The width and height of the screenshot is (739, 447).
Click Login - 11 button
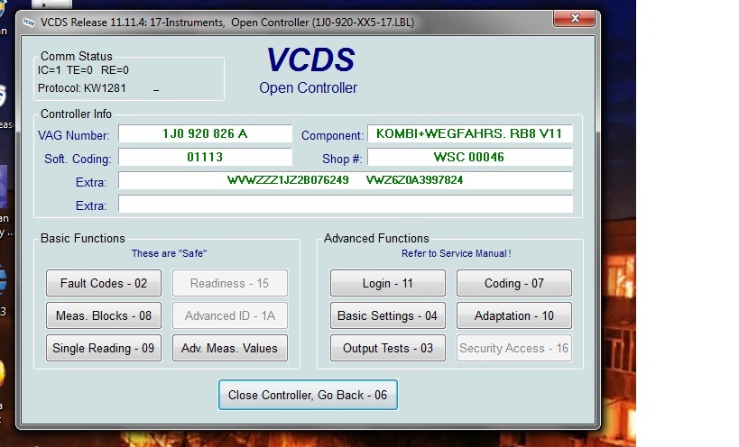coord(388,283)
